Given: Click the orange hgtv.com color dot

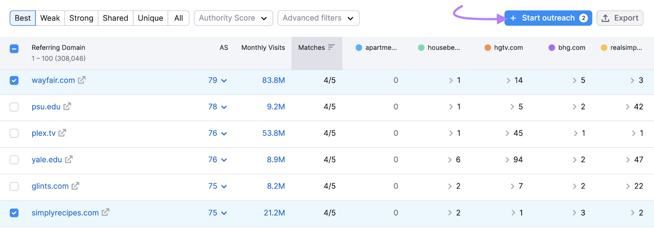Looking at the screenshot, I should (x=487, y=48).
